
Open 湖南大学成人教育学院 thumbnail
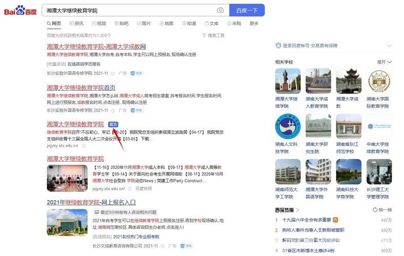(318, 81)
